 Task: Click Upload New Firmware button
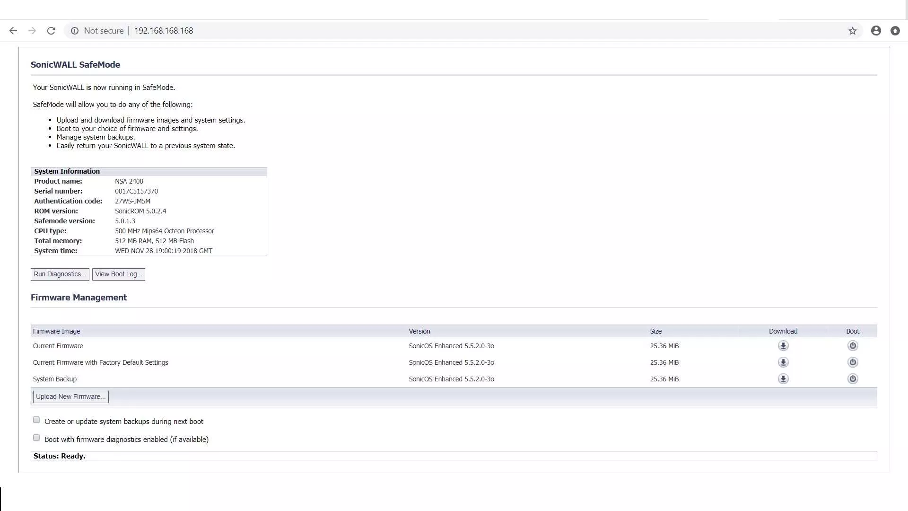[71, 397]
